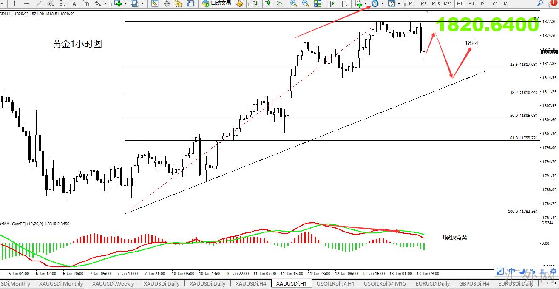559x289 pixels.
Task: Switch to the XAUUSDi,H4 chart tab
Action: click(x=251, y=283)
